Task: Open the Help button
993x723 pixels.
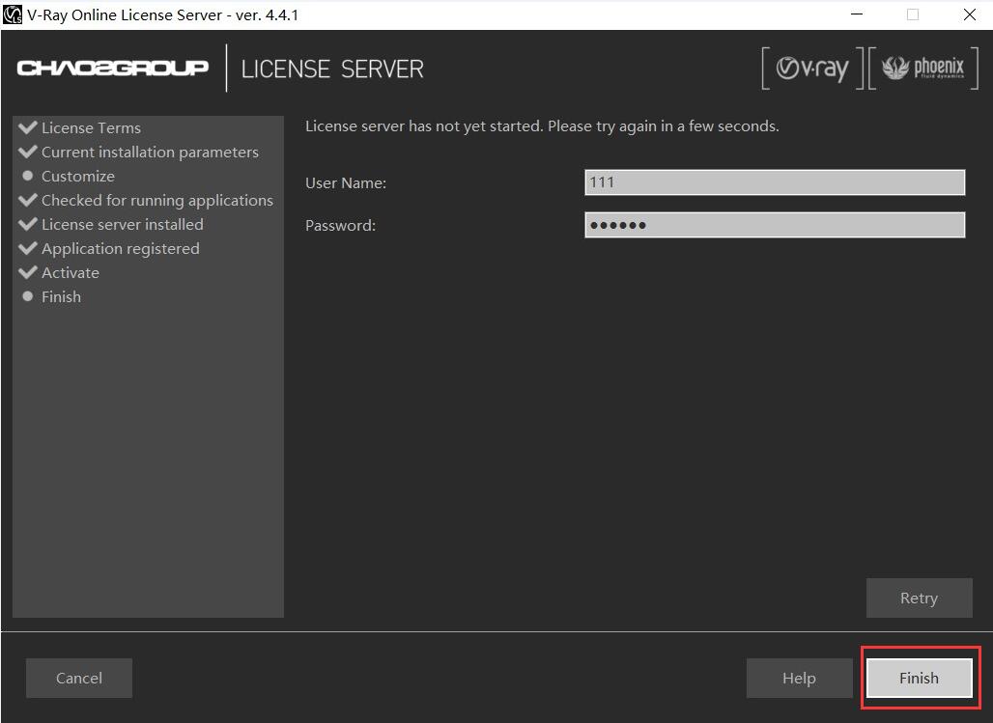Action: click(x=799, y=678)
